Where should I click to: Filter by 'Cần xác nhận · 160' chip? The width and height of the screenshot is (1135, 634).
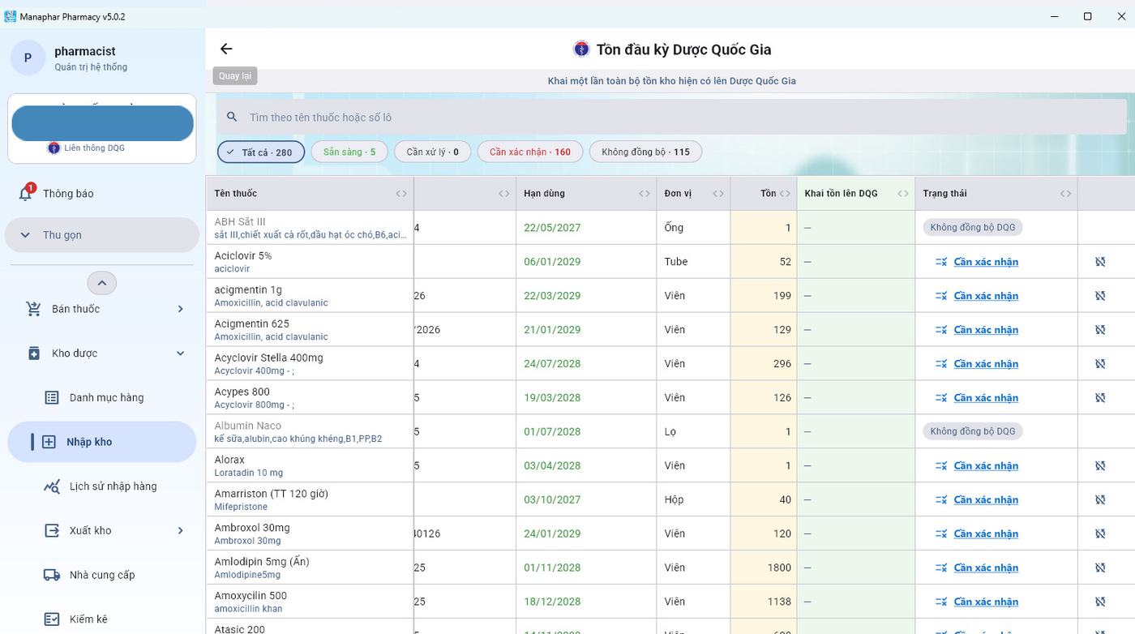530,152
